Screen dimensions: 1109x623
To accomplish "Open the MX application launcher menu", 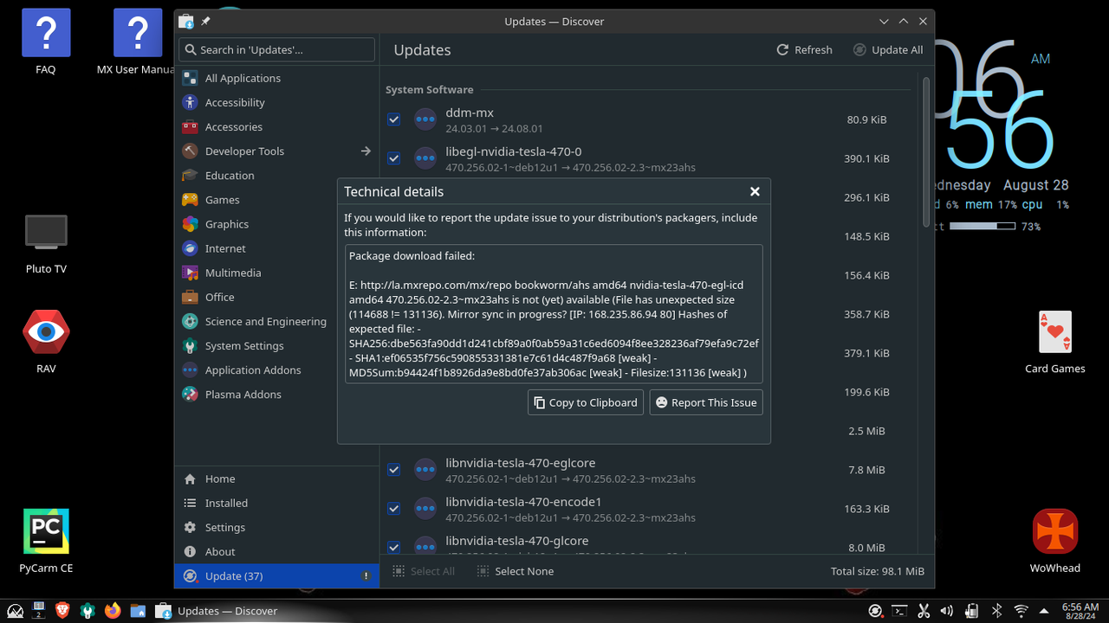I will pyautogui.click(x=15, y=611).
